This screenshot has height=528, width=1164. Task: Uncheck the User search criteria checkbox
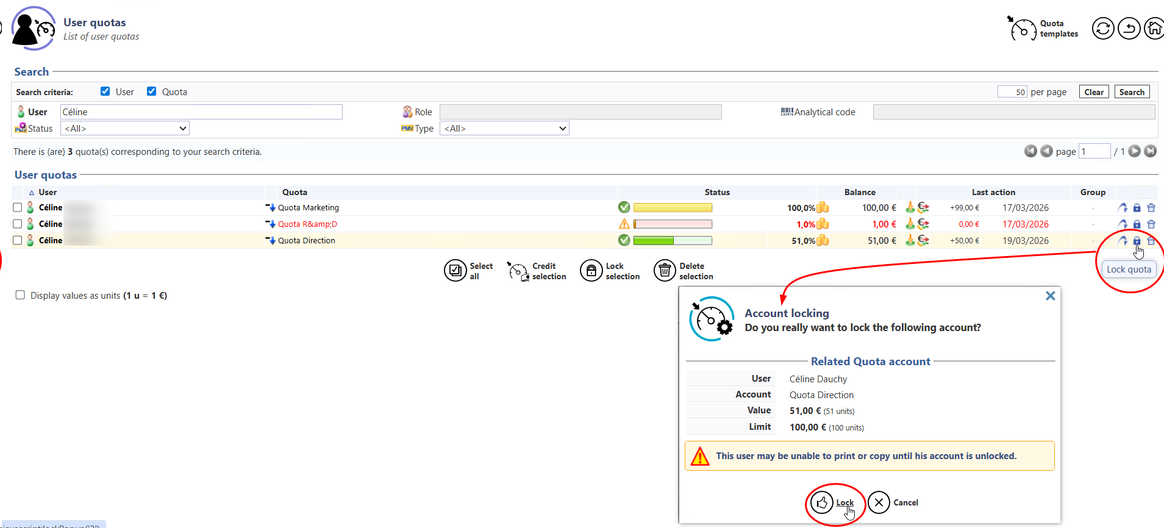(x=105, y=91)
